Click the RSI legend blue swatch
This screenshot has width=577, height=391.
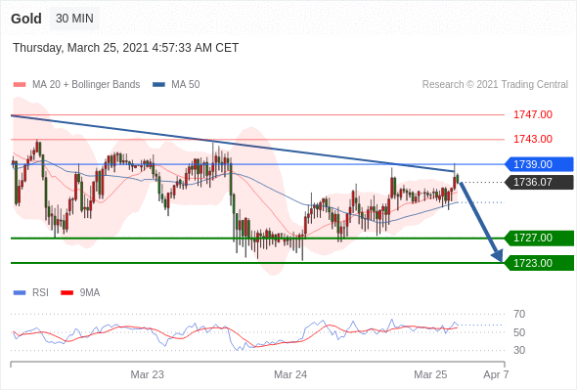point(20,293)
